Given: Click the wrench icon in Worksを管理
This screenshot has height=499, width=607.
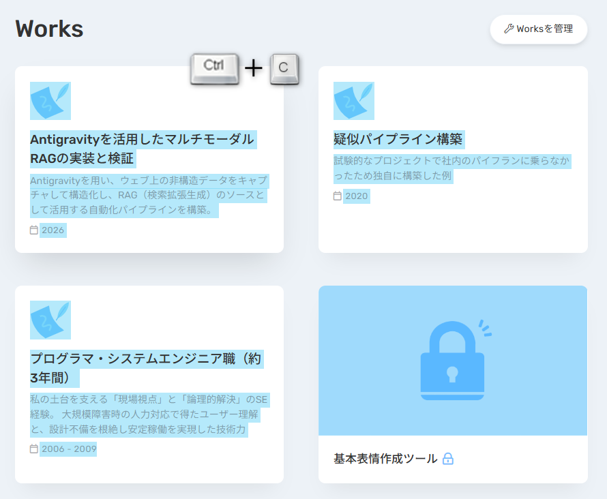Looking at the screenshot, I should tap(508, 29).
